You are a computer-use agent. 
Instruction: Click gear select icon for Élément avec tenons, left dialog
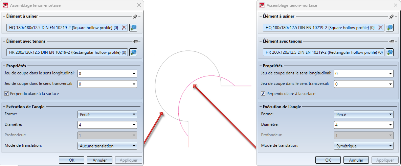(x=133, y=52)
